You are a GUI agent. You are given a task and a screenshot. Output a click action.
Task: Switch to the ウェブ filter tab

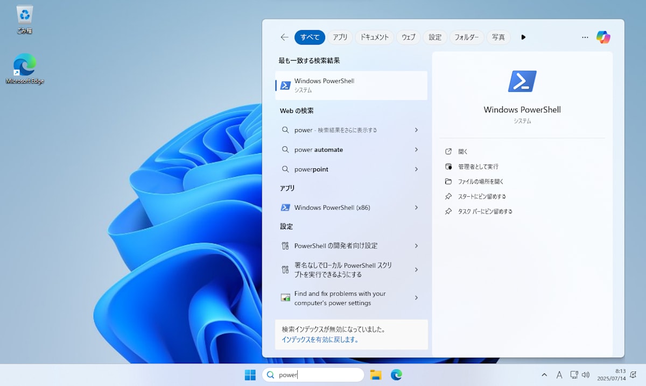tap(409, 37)
